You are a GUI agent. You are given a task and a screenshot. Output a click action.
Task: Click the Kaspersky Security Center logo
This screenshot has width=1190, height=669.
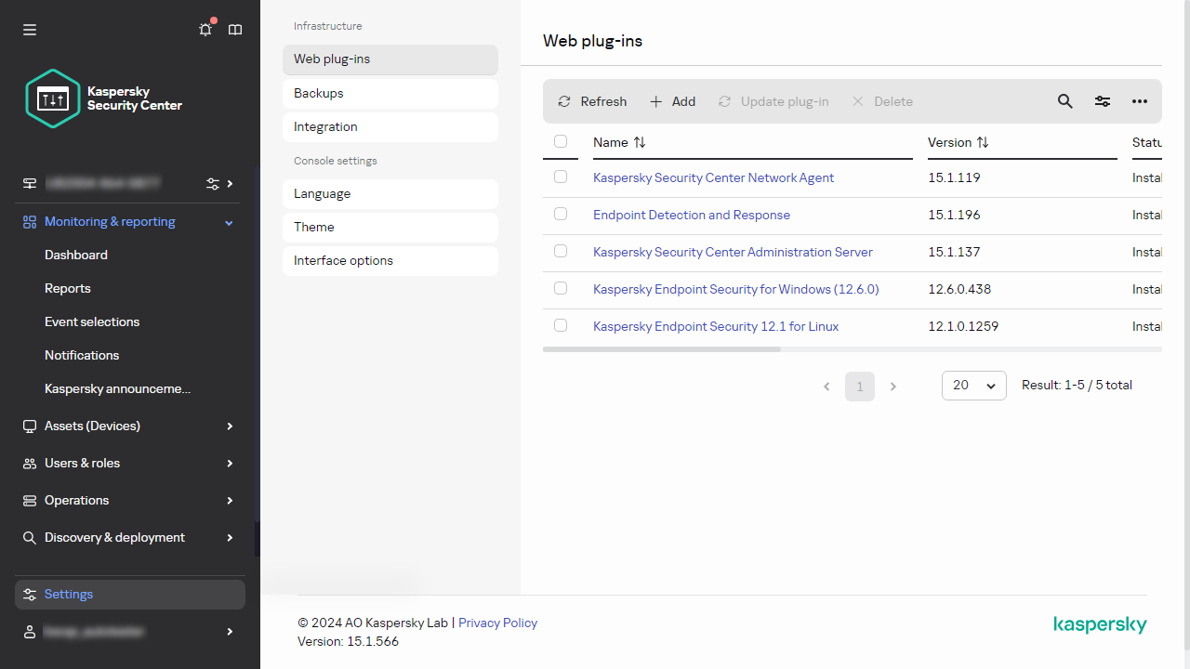click(x=103, y=98)
